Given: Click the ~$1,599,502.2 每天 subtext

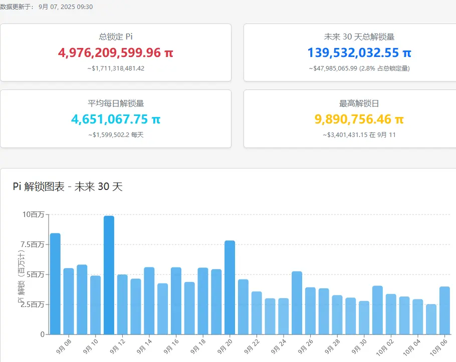Looking at the screenshot, I should click(x=116, y=135).
